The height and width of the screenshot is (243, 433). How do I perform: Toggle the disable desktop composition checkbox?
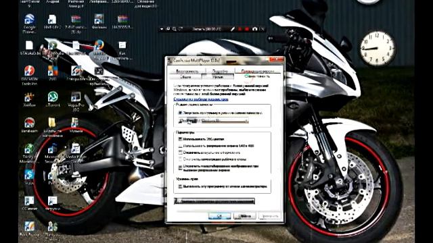tap(181, 159)
